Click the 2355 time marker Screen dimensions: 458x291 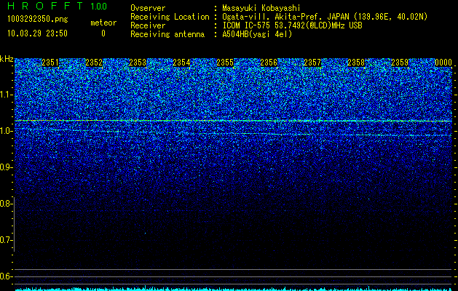[225, 63]
